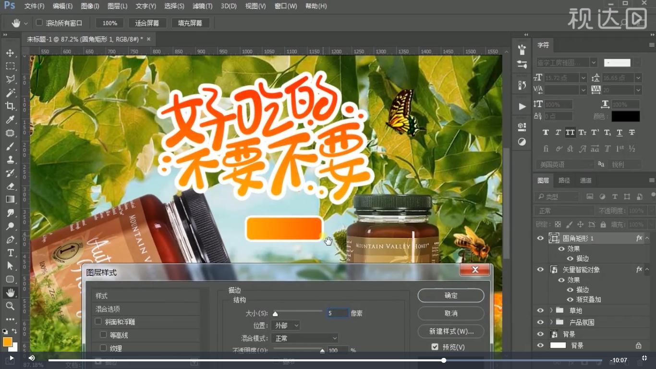Hide the 矢量智能对象 layer
The height and width of the screenshot is (369, 656).
[x=540, y=270]
